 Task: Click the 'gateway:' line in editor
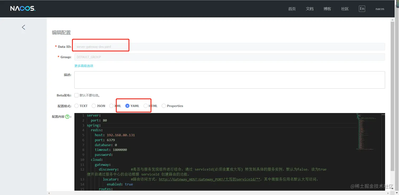pos(103,165)
